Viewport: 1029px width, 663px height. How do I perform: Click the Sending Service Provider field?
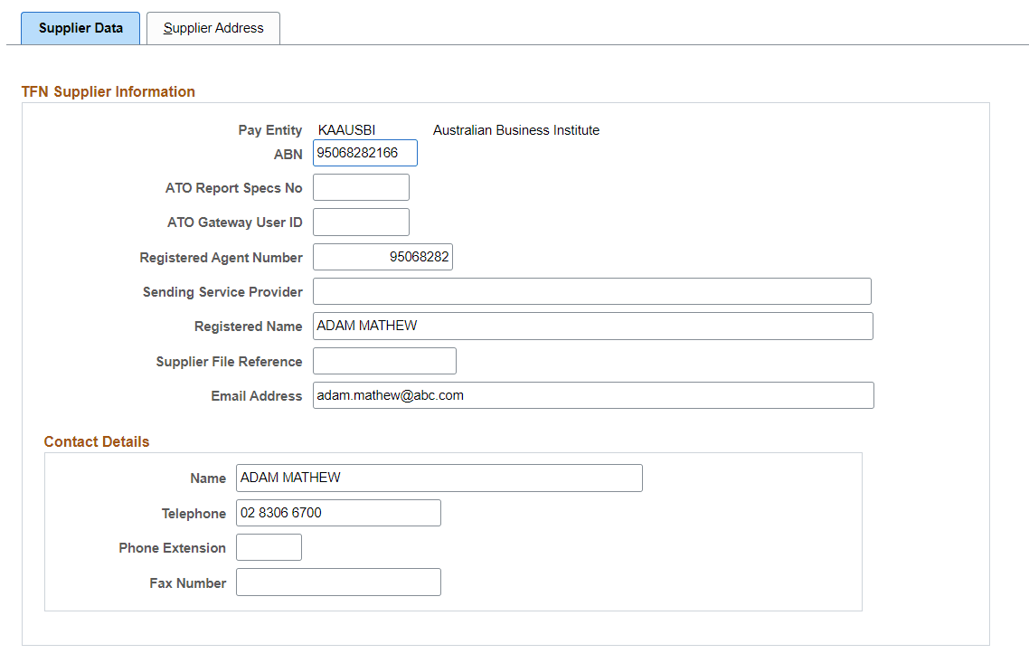[591, 290]
